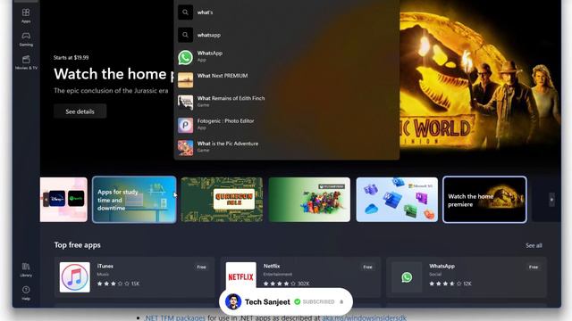The height and width of the screenshot is (321, 572).
Task: Open Apps for study time and downtime card
Action: pyautogui.click(x=134, y=200)
